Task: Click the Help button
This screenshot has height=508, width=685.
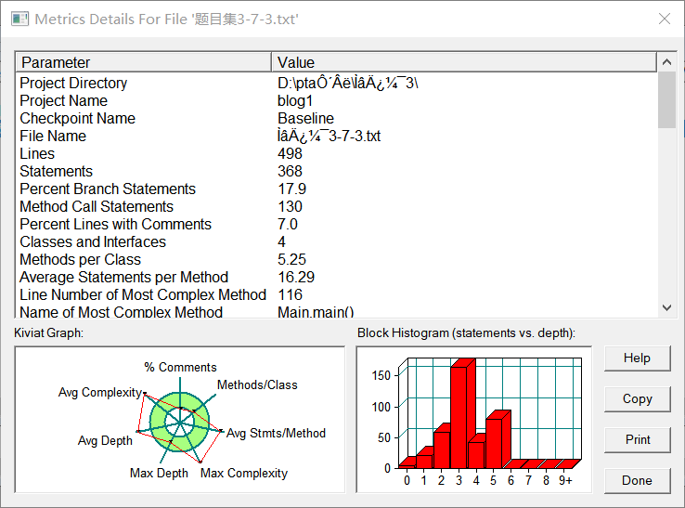Action: point(637,358)
